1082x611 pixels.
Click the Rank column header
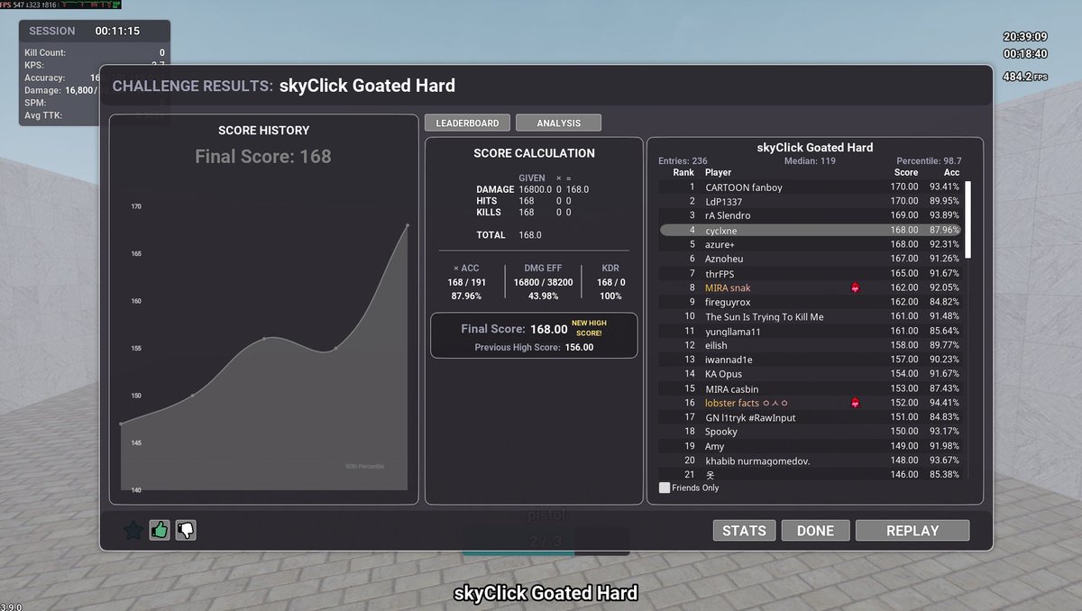[683, 172]
